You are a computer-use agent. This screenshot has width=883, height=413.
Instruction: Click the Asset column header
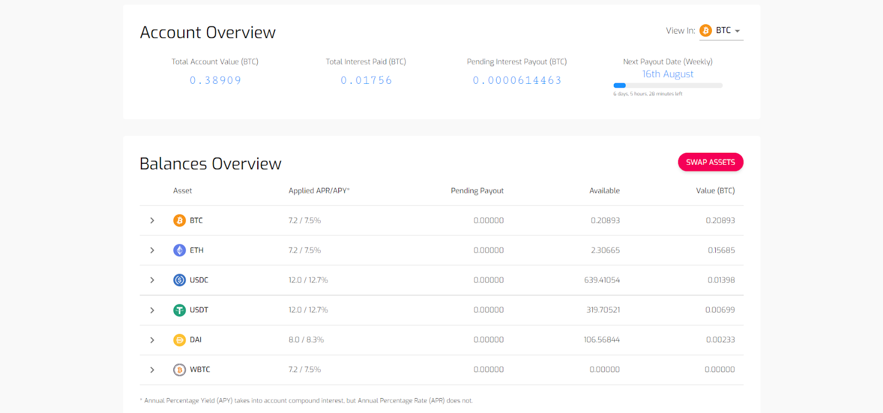click(x=183, y=191)
